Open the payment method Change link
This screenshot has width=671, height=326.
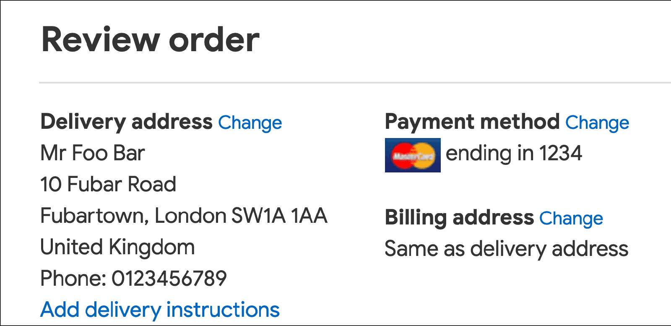(597, 122)
